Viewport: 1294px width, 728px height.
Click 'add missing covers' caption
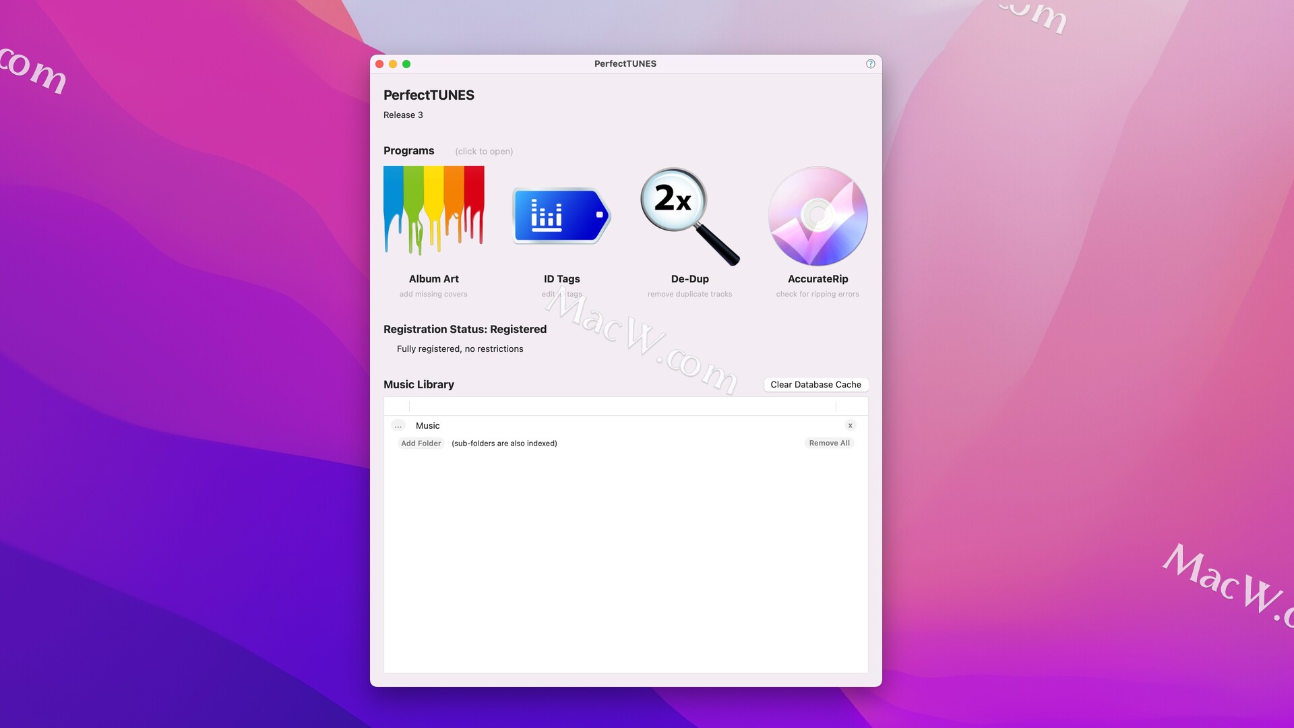433,295
